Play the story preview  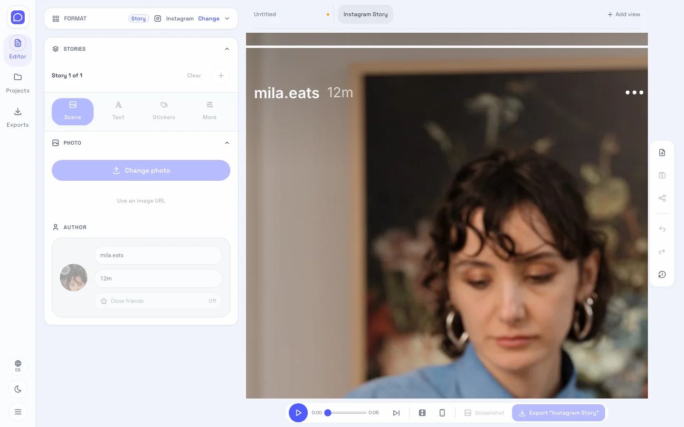click(298, 413)
